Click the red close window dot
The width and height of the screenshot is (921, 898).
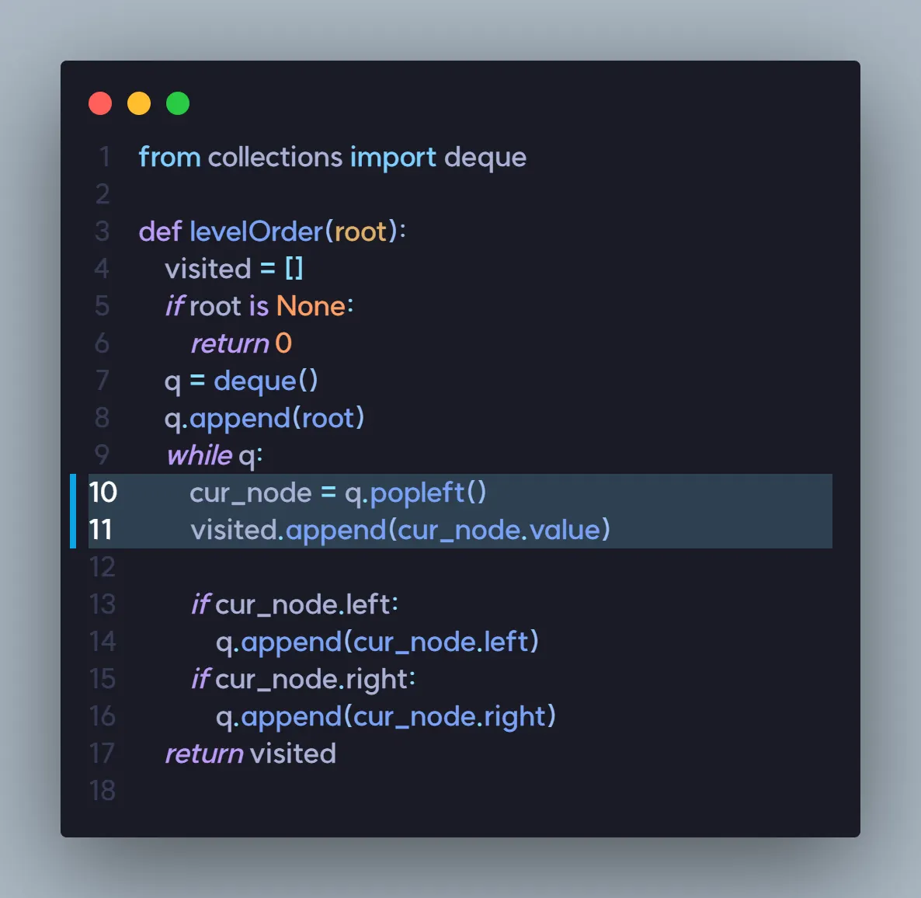pos(100,103)
